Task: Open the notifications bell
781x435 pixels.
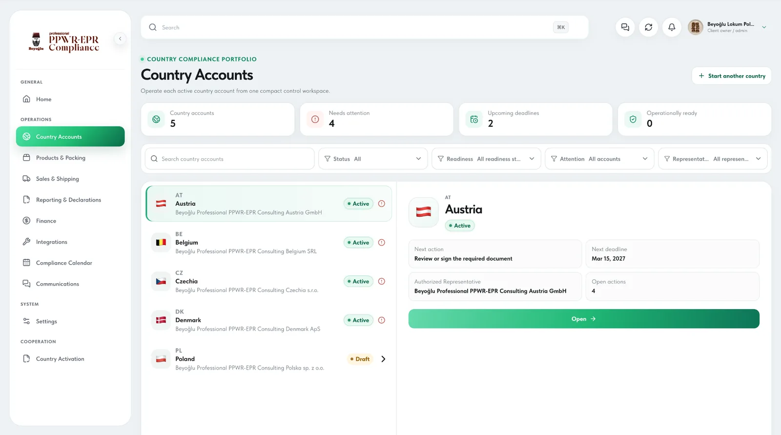Action: point(672,27)
